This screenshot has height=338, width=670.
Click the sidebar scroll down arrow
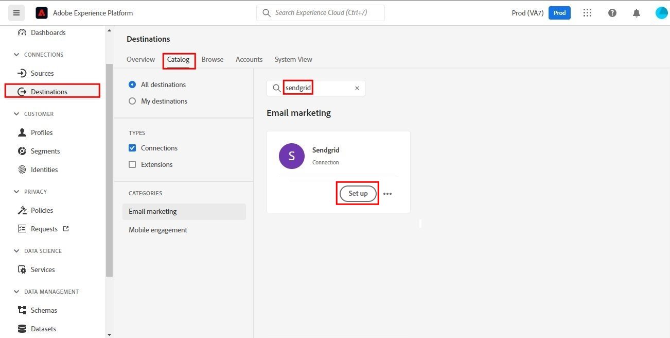pos(109,334)
